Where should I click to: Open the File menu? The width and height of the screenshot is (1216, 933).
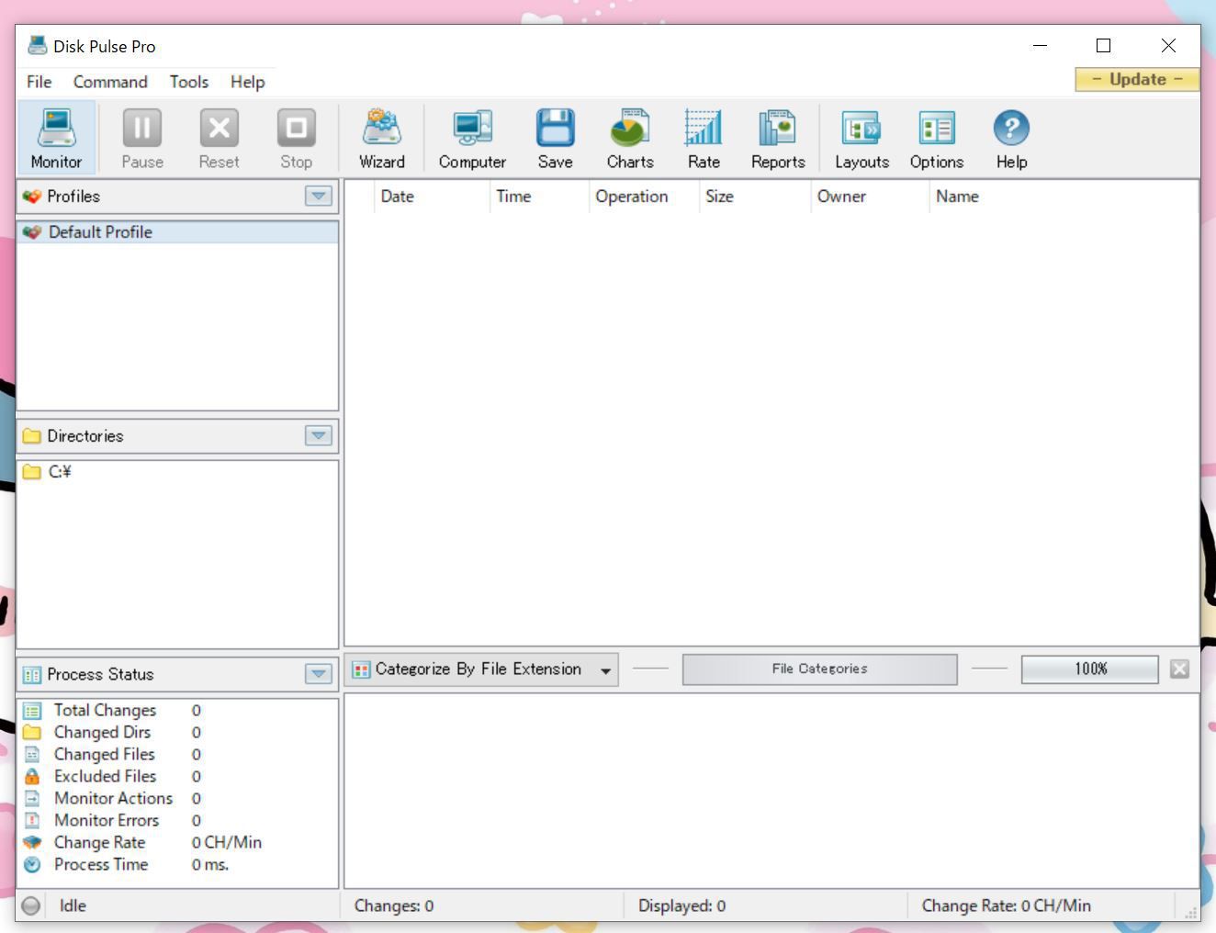tap(39, 82)
